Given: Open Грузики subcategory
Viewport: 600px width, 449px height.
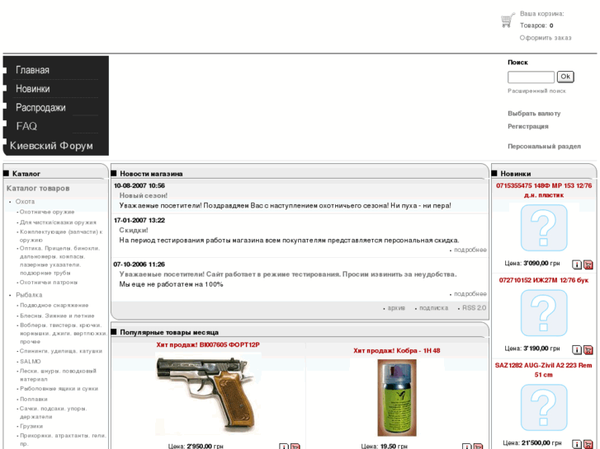Looking at the screenshot, I should click(x=31, y=427).
